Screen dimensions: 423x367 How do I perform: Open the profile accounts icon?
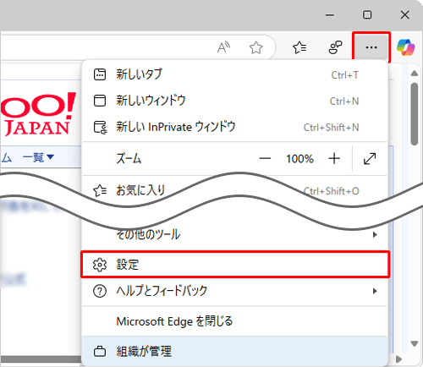click(x=335, y=47)
